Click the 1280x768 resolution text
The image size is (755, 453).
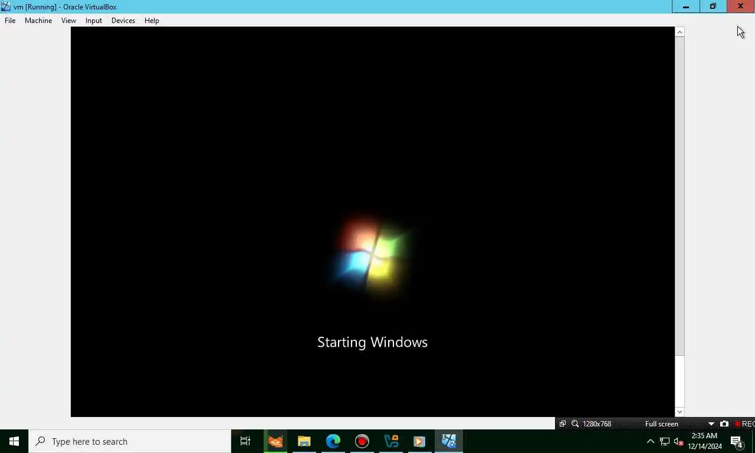coord(597,424)
